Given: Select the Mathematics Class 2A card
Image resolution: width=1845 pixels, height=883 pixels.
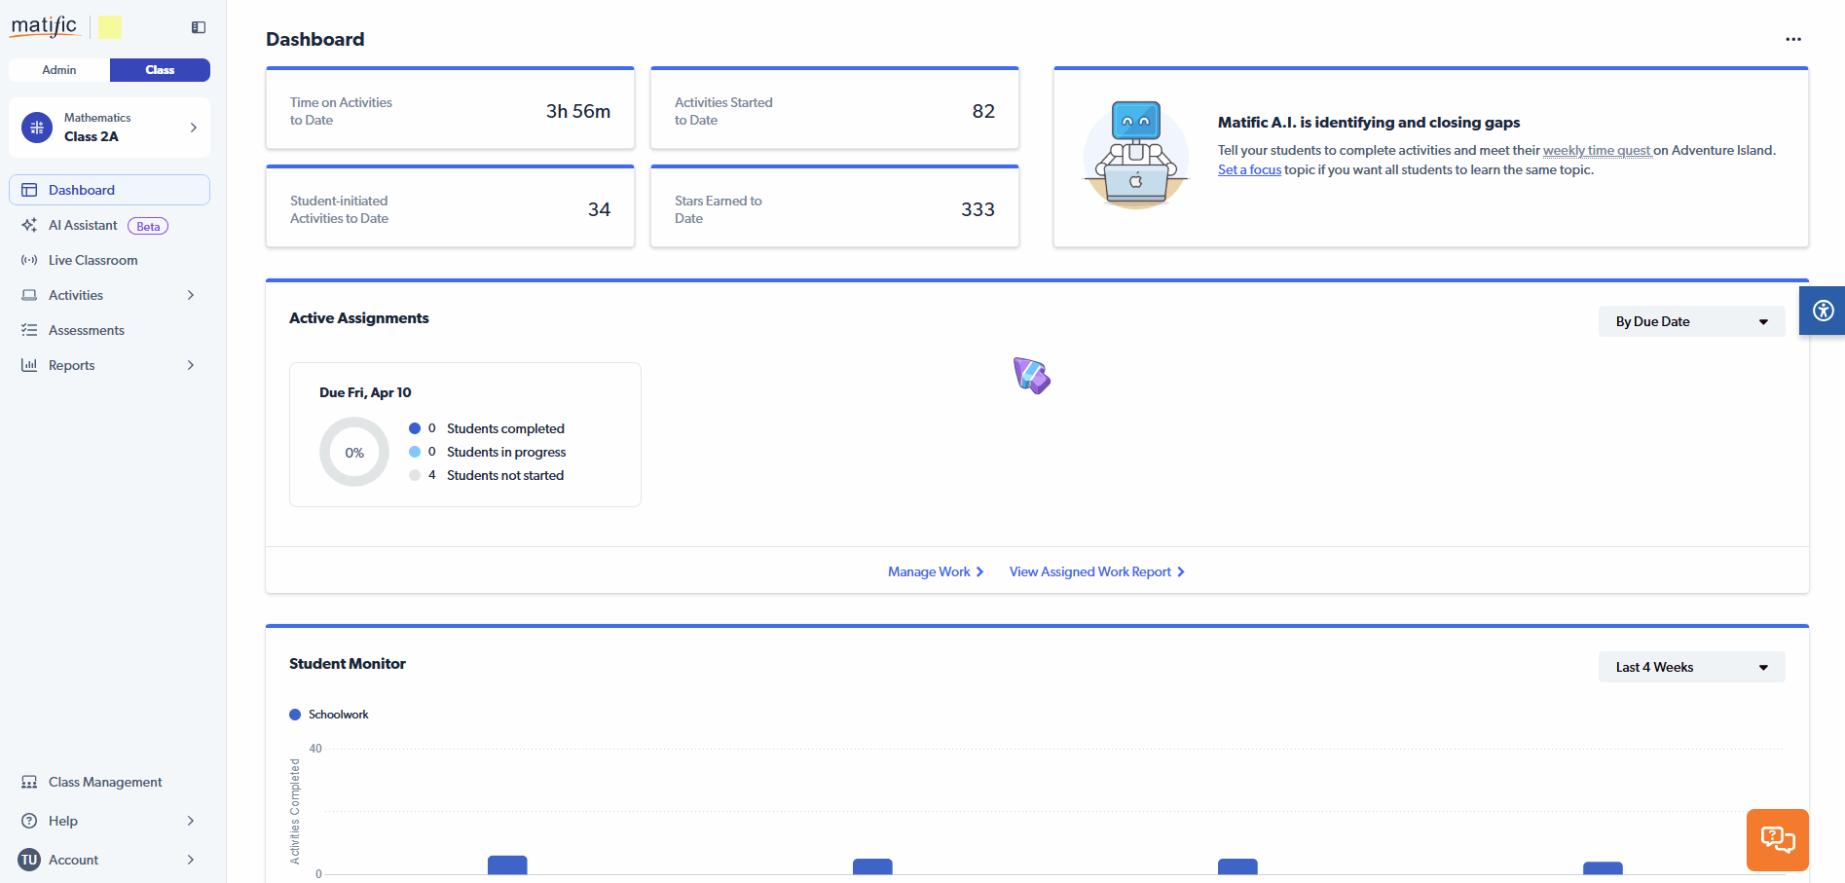Looking at the screenshot, I should (108, 128).
